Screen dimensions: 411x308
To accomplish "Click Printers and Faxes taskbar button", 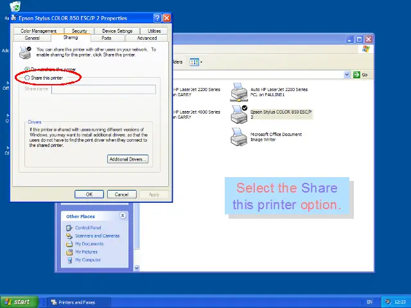I will point(78,302).
